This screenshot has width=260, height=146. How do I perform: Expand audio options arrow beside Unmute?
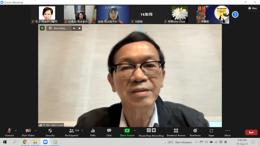click(16, 130)
